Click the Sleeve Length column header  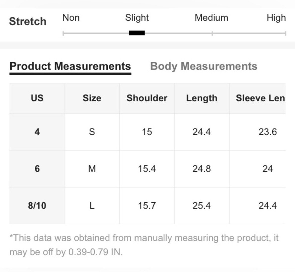click(x=260, y=98)
